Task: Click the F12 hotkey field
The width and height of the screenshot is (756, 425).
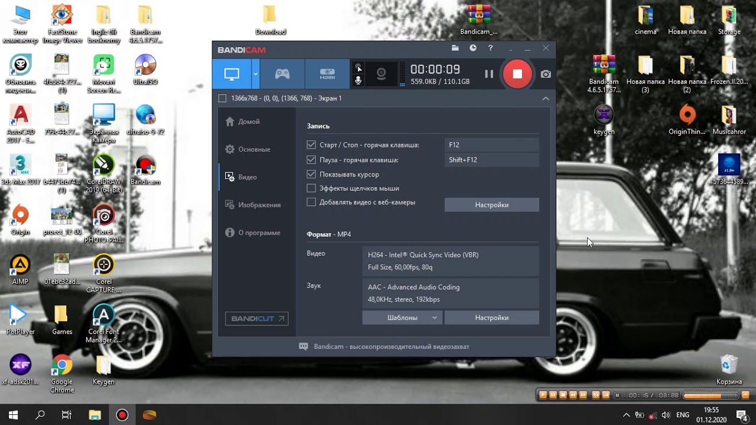Action: click(491, 145)
